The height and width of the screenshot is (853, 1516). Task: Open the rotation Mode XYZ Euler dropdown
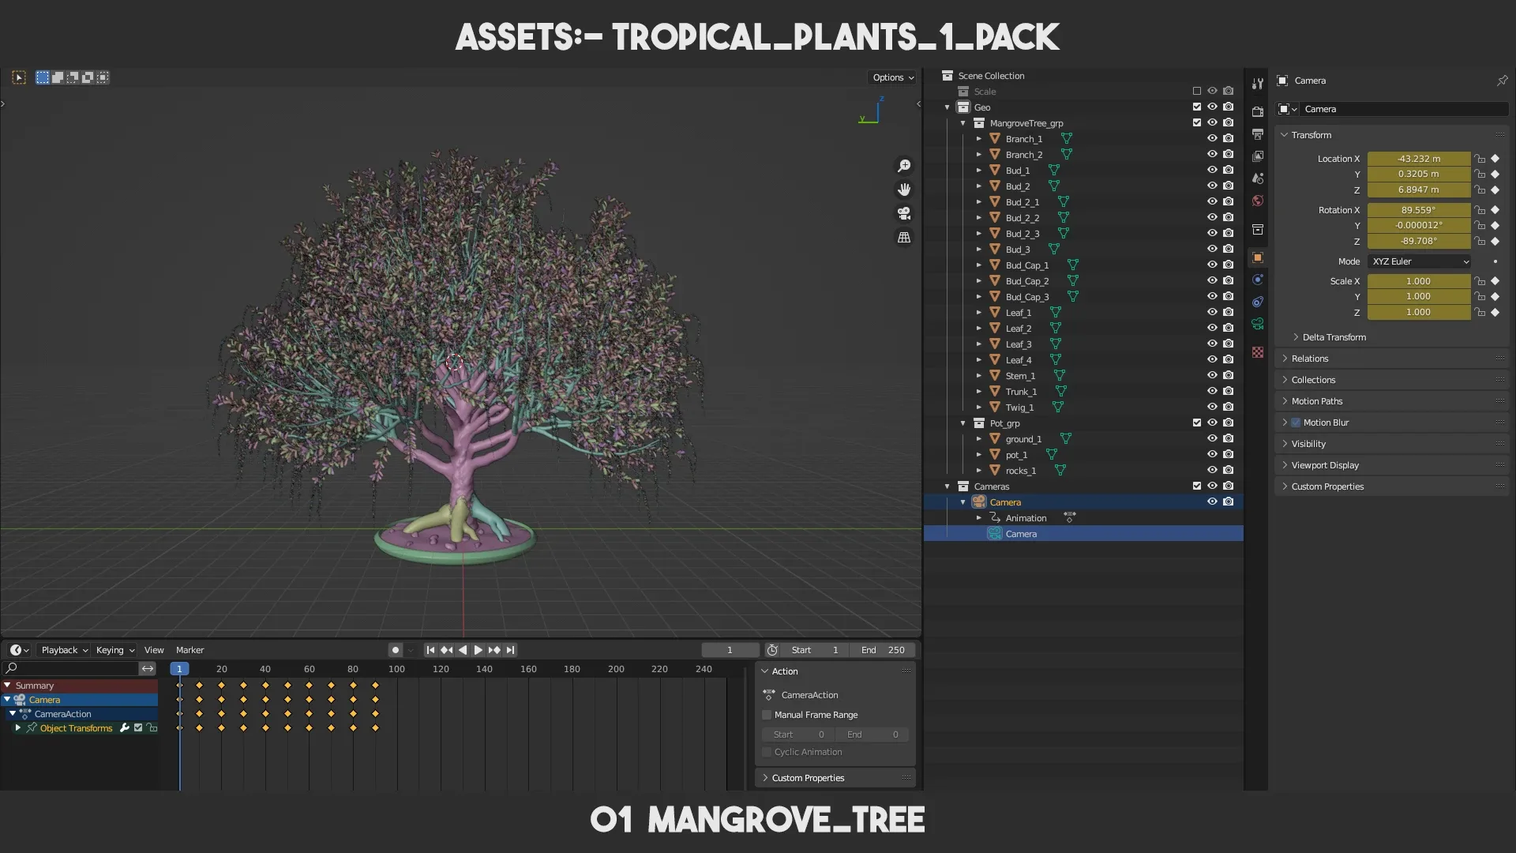pyautogui.click(x=1419, y=261)
